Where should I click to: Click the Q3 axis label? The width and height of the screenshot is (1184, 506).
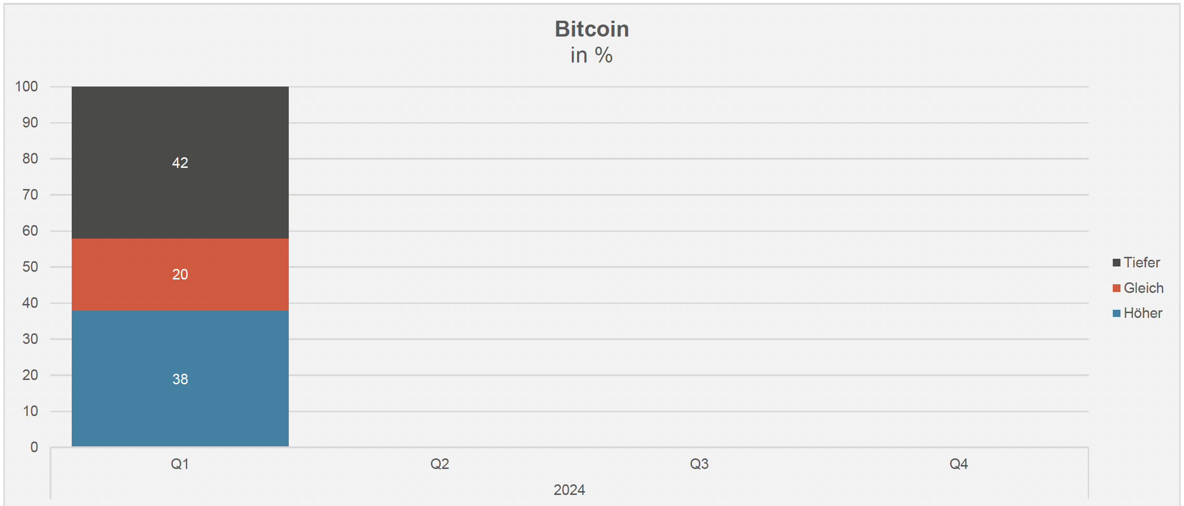point(699,464)
